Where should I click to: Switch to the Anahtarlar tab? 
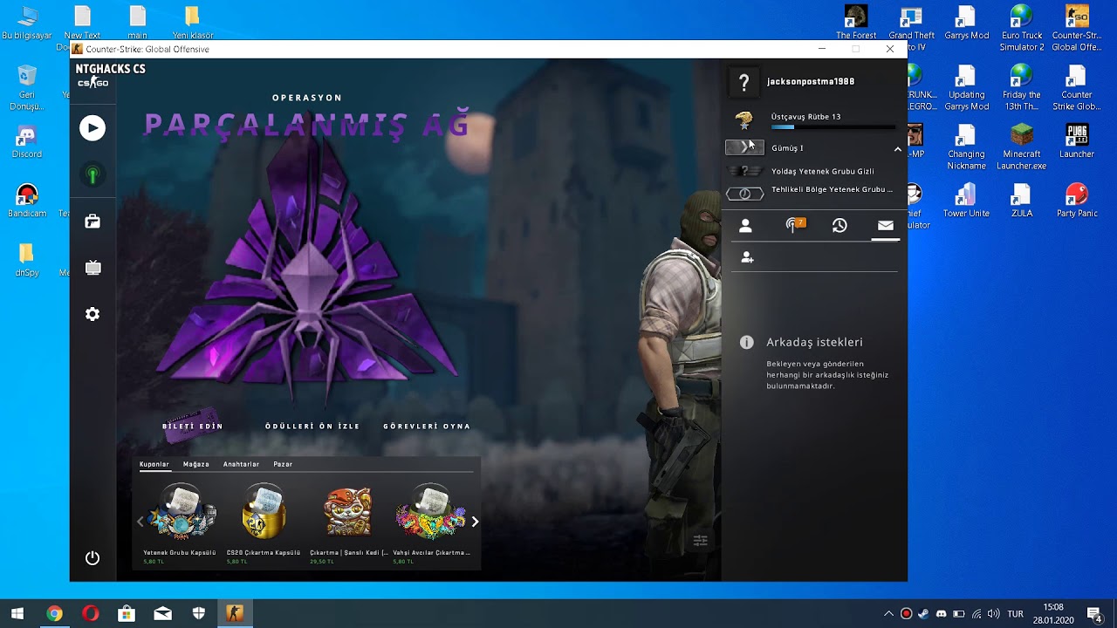click(x=241, y=464)
